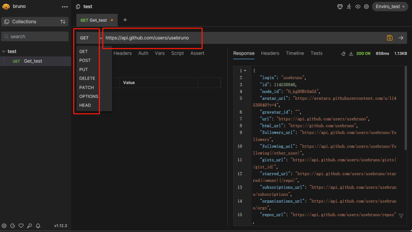Select the test collection in sidebar
Screen dimensions: 412x232
point(36,51)
